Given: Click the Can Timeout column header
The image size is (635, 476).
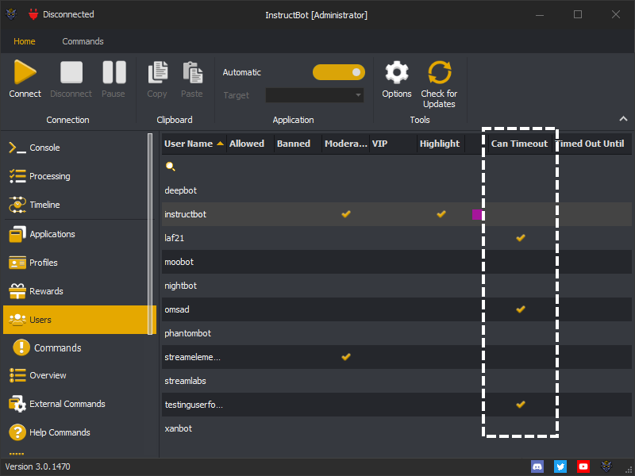Looking at the screenshot, I should coord(520,144).
